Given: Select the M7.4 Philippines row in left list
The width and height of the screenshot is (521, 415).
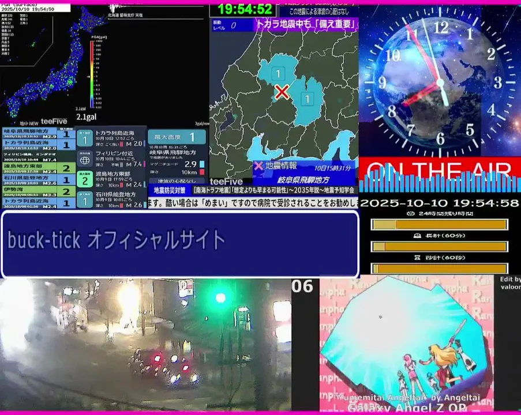Looking at the screenshot, I should tap(39, 156).
